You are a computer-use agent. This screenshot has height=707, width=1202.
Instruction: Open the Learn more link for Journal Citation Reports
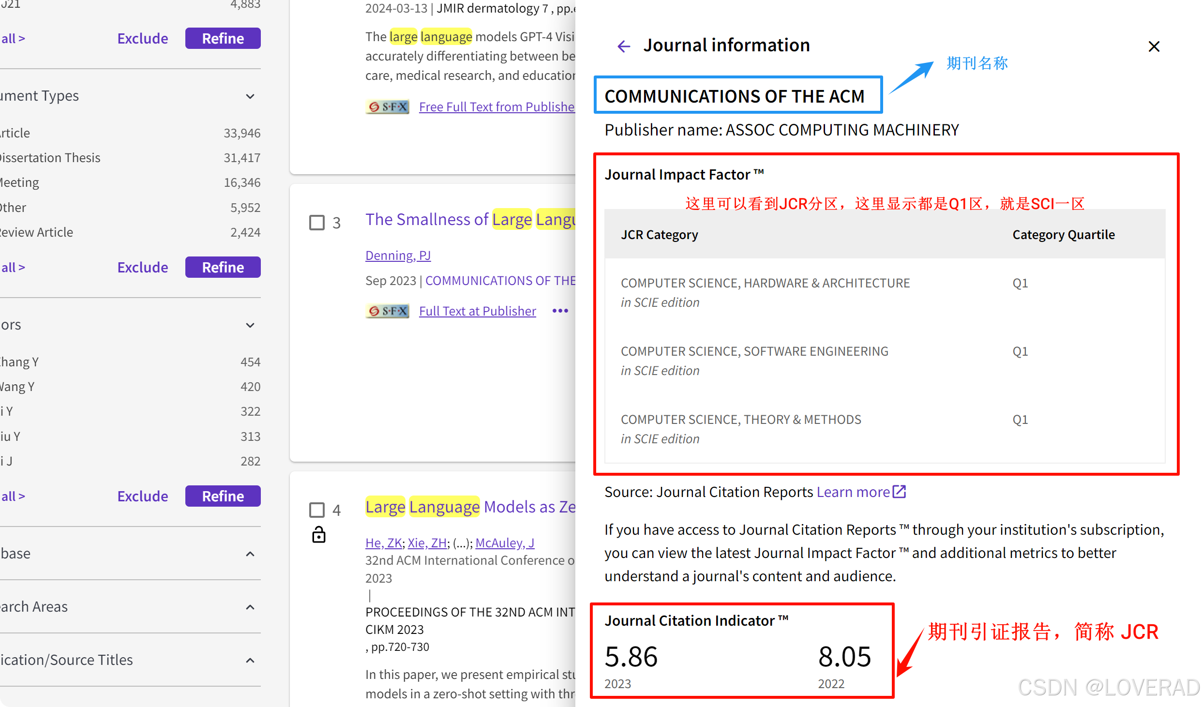coord(853,492)
